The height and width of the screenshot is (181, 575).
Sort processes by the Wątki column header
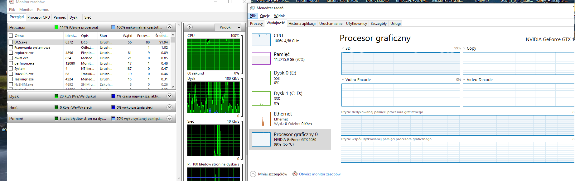125,36
